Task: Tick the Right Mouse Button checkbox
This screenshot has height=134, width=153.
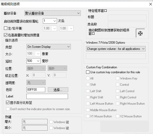Action: tap(117, 103)
